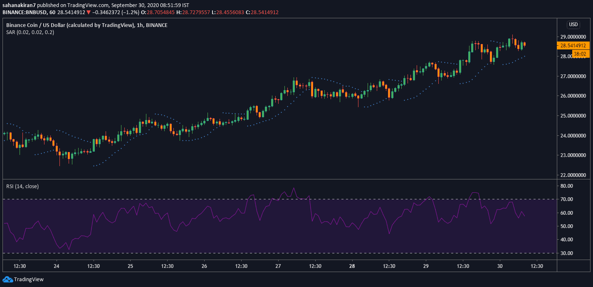Click the 30.00 RSI scale label
The image size is (593, 287).
(x=567, y=253)
